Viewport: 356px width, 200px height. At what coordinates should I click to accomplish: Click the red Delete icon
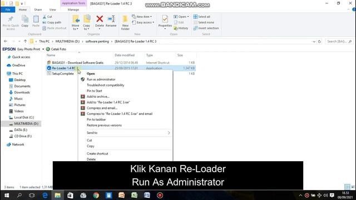pyautogui.click(x=100, y=19)
